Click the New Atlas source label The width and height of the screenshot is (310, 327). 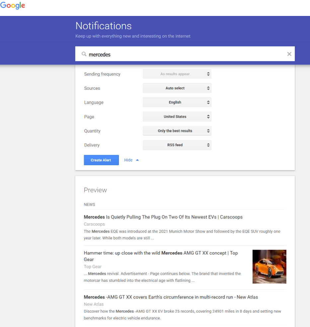point(94,304)
